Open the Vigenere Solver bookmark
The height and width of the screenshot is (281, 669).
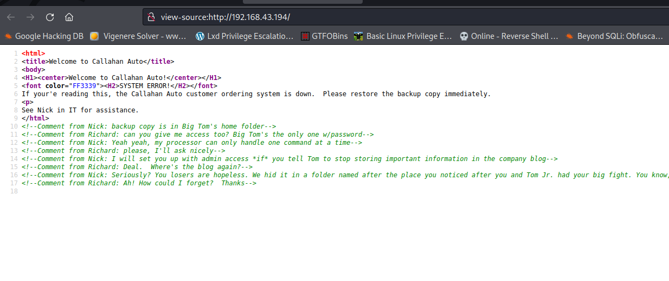click(138, 36)
